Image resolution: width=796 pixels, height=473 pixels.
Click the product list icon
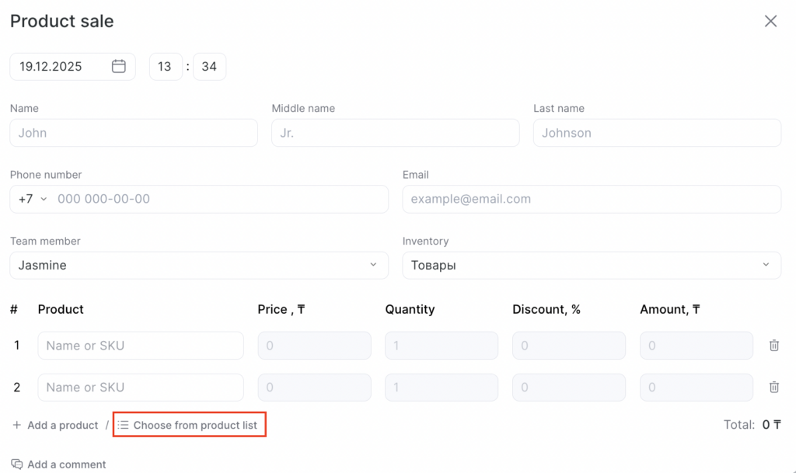click(124, 425)
